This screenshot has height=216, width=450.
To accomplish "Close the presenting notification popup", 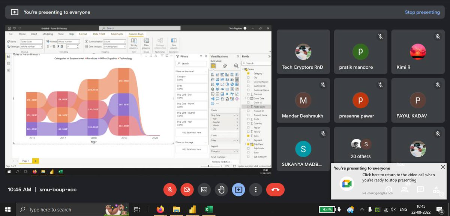I will coord(443,167).
